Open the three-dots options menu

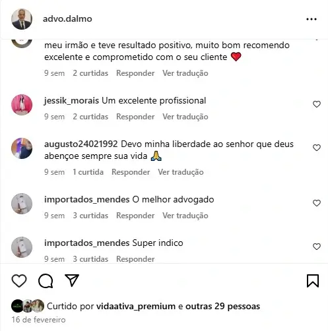pyautogui.click(x=312, y=19)
